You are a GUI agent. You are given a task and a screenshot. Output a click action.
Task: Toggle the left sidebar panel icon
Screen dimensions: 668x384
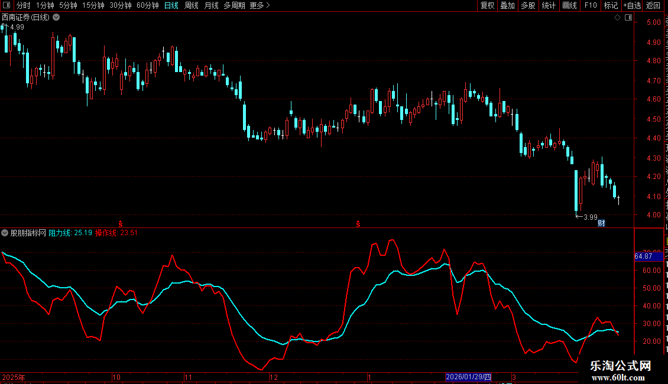coord(7,5)
